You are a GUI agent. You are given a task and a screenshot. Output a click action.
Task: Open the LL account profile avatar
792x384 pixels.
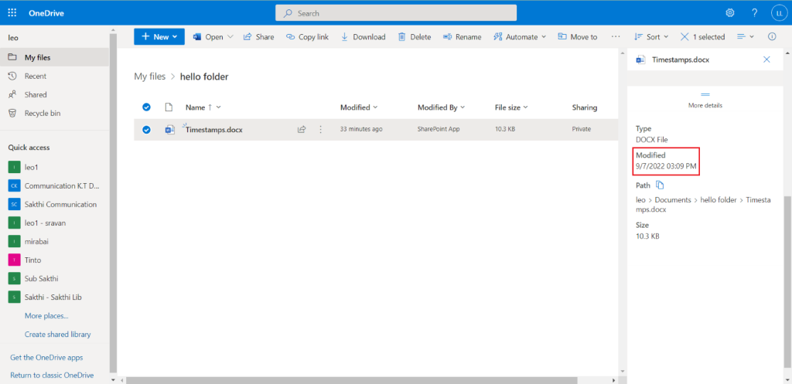click(x=777, y=12)
